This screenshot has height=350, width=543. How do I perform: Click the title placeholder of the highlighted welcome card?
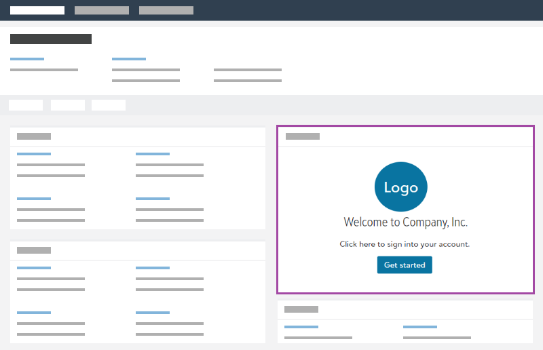point(303,136)
